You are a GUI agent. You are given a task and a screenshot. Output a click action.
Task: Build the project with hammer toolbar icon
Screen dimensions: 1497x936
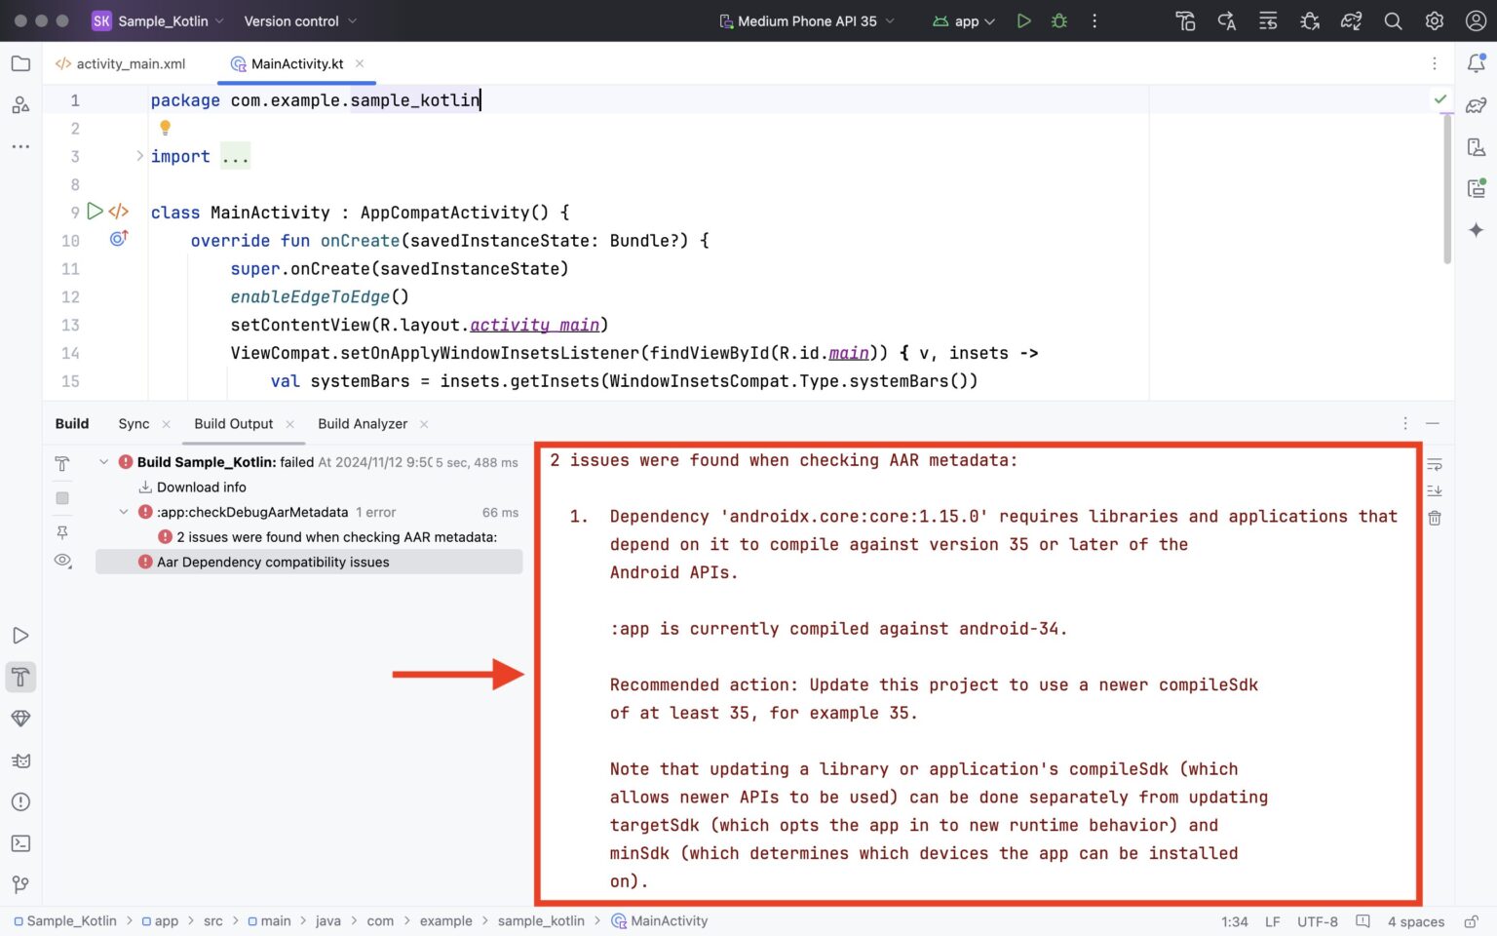1185,20
